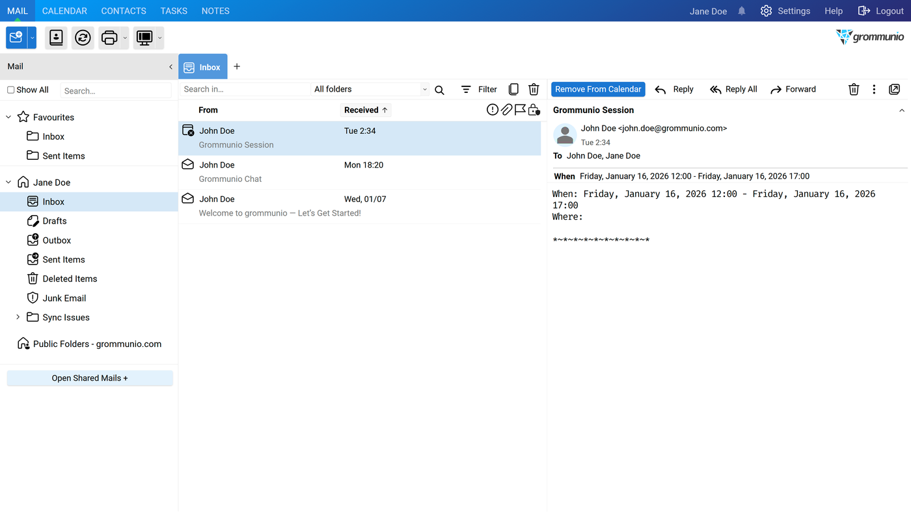This screenshot has height=512, width=911.
Task: Click the notification bell icon
Action: (x=742, y=11)
